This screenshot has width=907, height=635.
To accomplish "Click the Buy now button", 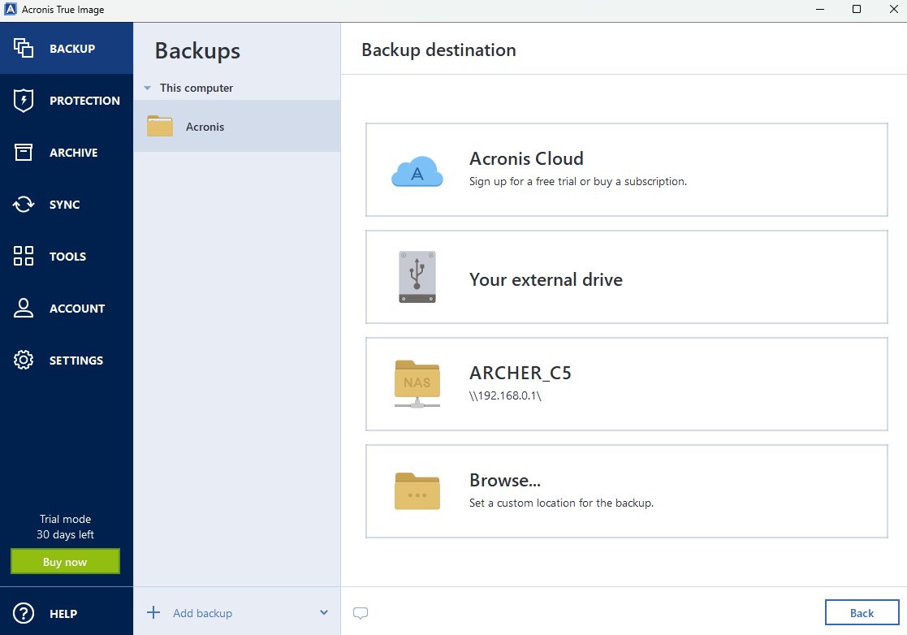I will pyautogui.click(x=65, y=562).
